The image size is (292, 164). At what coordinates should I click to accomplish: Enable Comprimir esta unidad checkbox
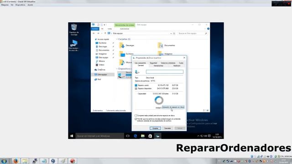(x=136, y=115)
